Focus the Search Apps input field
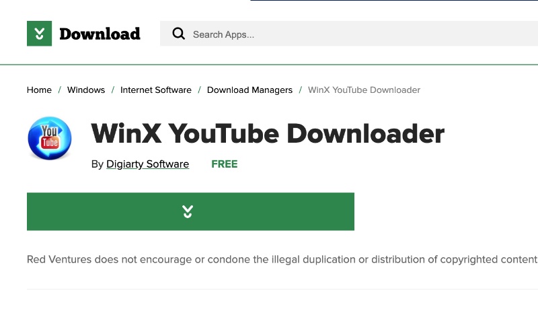This screenshot has width=538, height=309. tap(349, 33)
